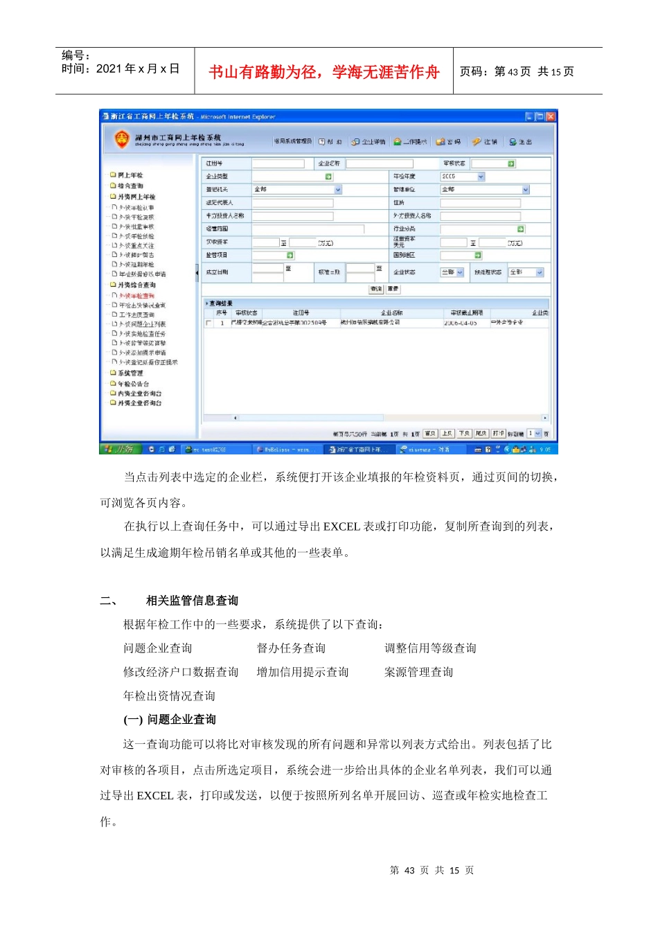Screen dimensions: 658x931
Task: Open the 密码 password toolbar icon
Action: 448,142
